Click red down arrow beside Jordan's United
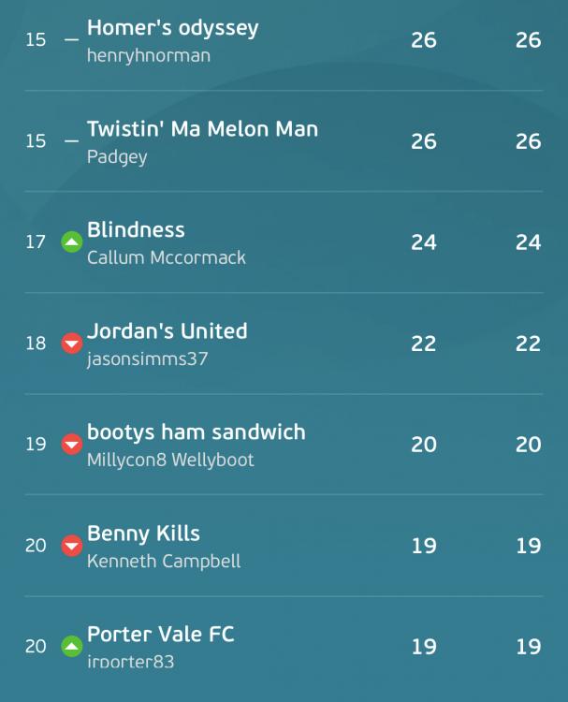The width and height of the screenshot is (568, 702). [72, 344]
